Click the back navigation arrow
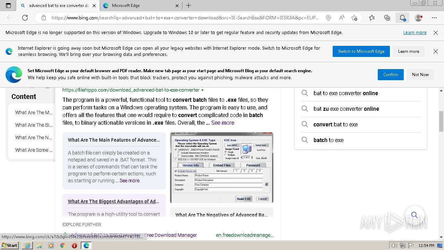 10,18
